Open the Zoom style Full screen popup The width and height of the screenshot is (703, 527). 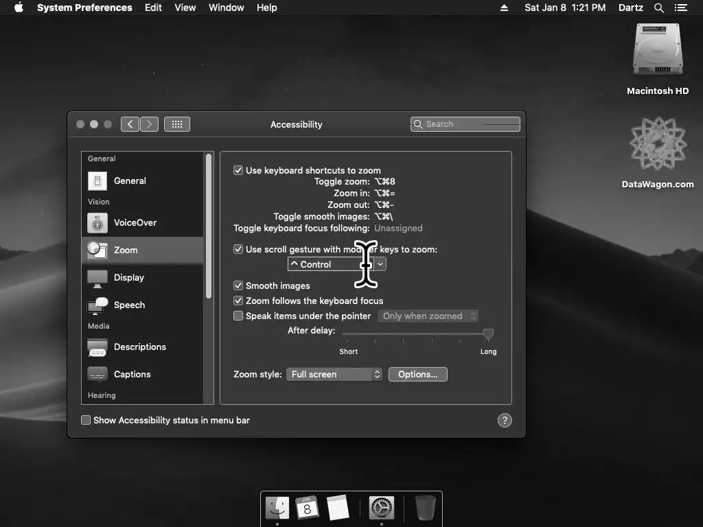[x=334, y=374]
